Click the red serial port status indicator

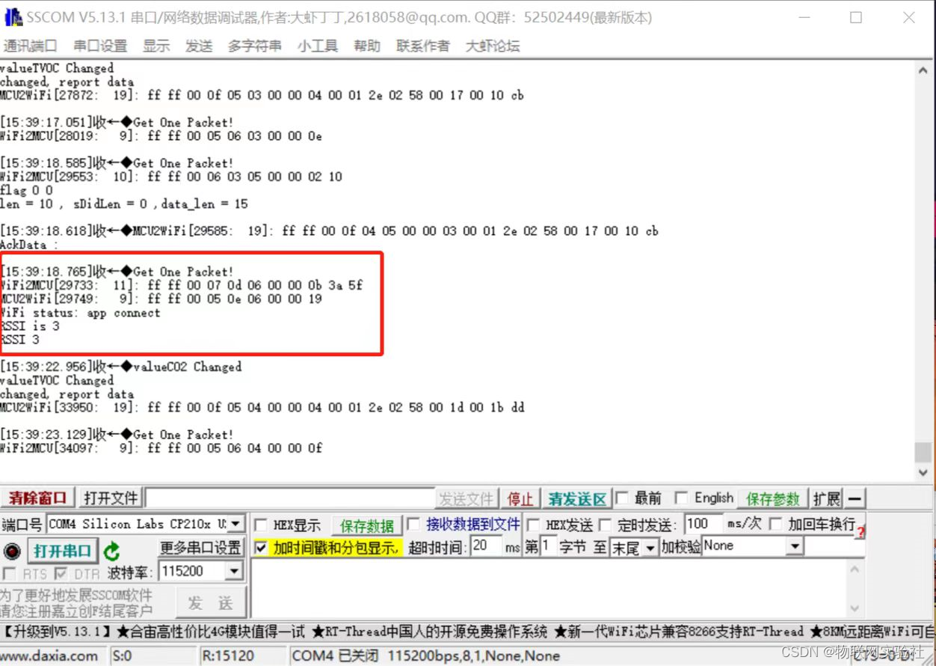[12, 552]
